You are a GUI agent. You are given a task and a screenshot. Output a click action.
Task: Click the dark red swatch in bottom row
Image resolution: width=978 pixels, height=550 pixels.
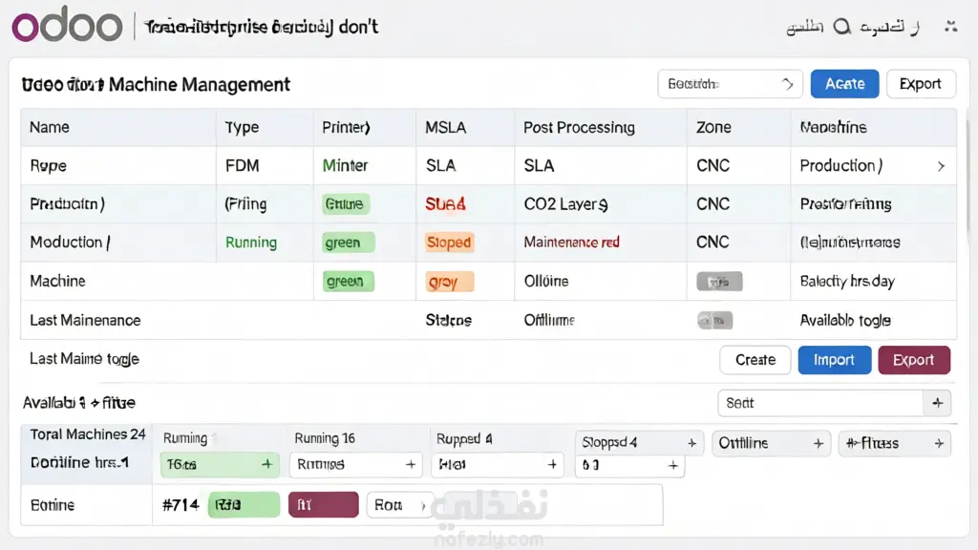pos(323,504)
